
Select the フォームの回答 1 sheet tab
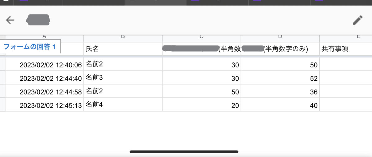pos(30,47)
